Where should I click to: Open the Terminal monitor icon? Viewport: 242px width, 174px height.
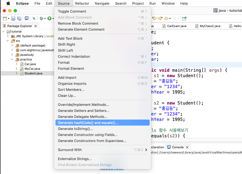(x=26, y=18)
